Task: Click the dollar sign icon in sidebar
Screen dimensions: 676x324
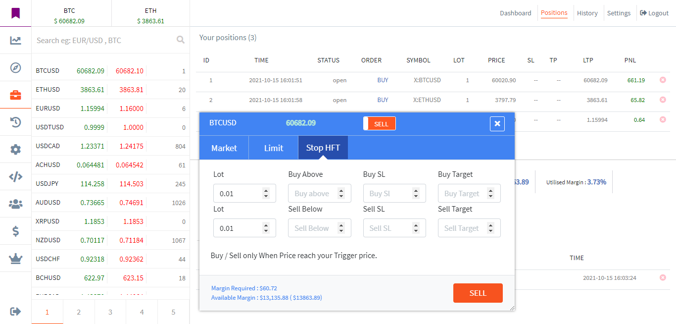Action: pyautogui.click(x=16, y=231)
